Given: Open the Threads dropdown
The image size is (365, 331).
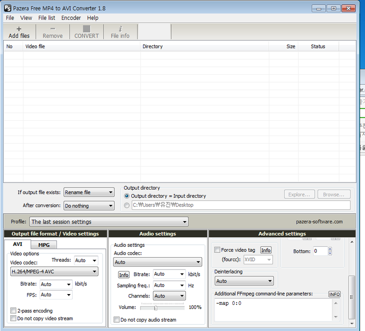Looking at the screenshot, I should point(86,261).
